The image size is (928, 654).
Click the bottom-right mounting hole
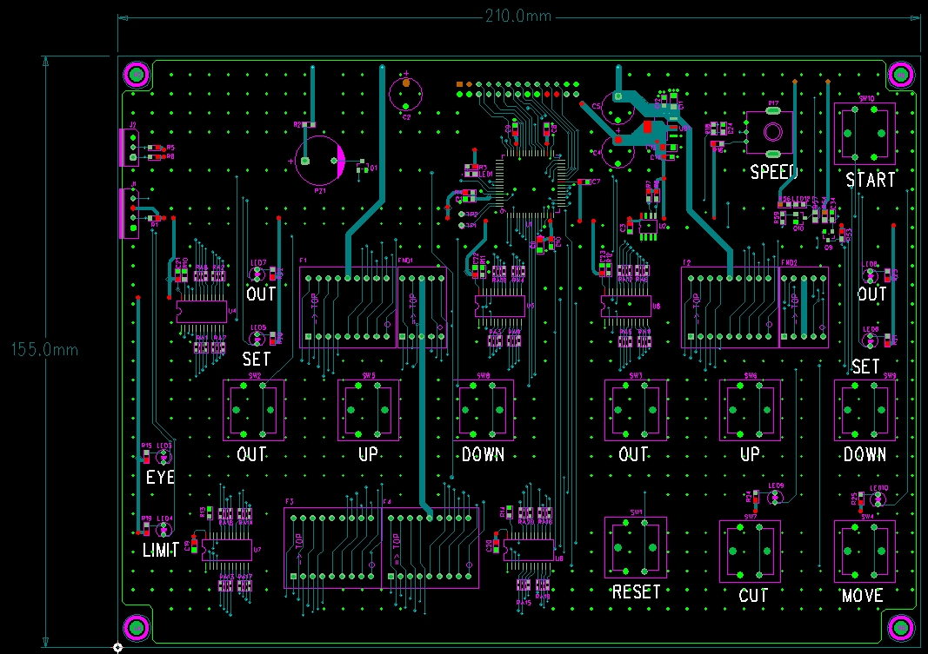coord(900,627)
